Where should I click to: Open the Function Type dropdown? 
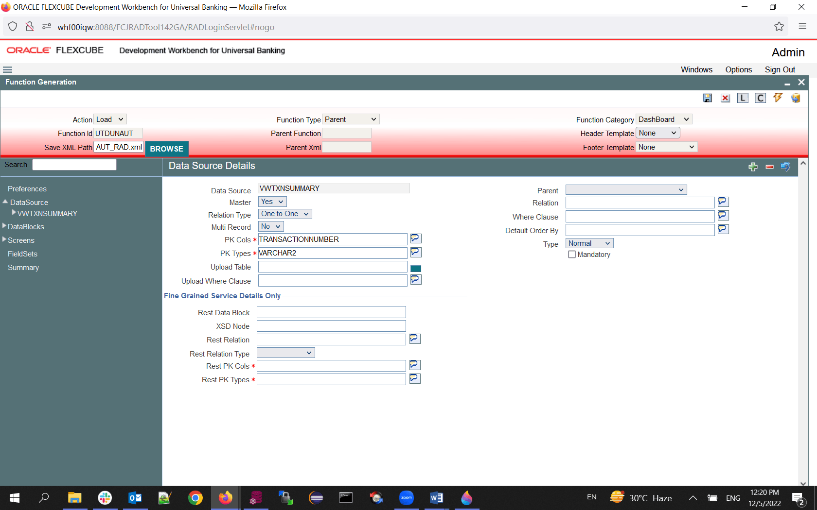click(351, 119)
